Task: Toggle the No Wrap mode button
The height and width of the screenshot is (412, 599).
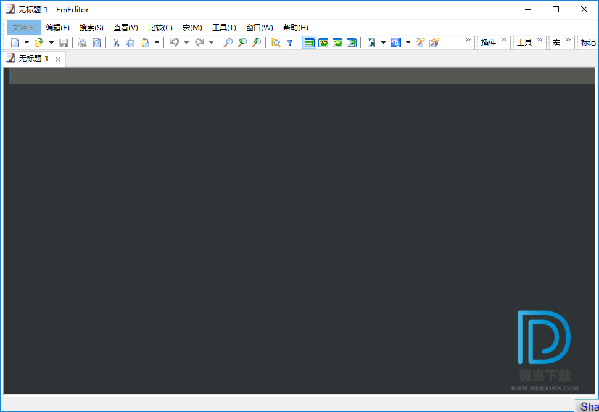Action: [x=310, y=43]
